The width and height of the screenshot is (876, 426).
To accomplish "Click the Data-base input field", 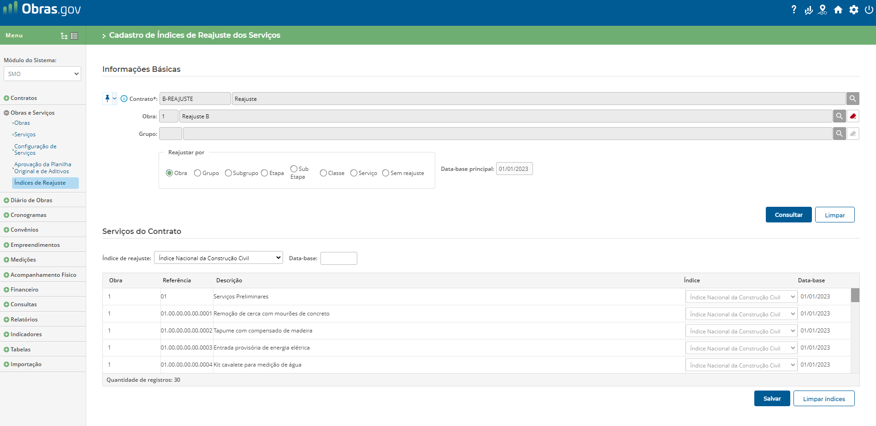I will [338, 258].
